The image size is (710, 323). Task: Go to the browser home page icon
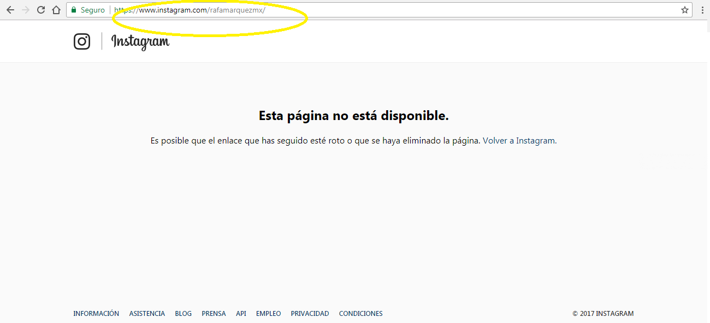pos(56,10)
